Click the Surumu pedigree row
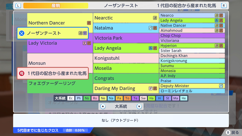242x136 pixels. [x=192, y=66]
